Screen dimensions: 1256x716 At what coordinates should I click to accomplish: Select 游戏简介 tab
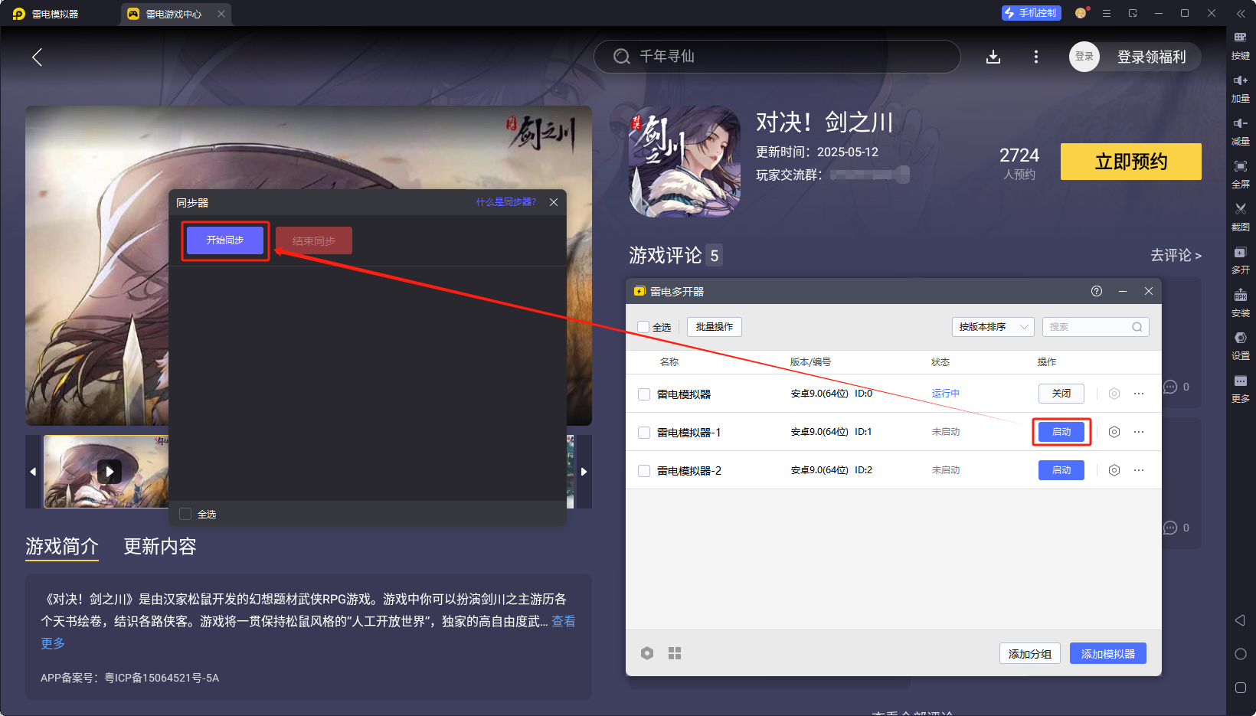coord(62,546)
